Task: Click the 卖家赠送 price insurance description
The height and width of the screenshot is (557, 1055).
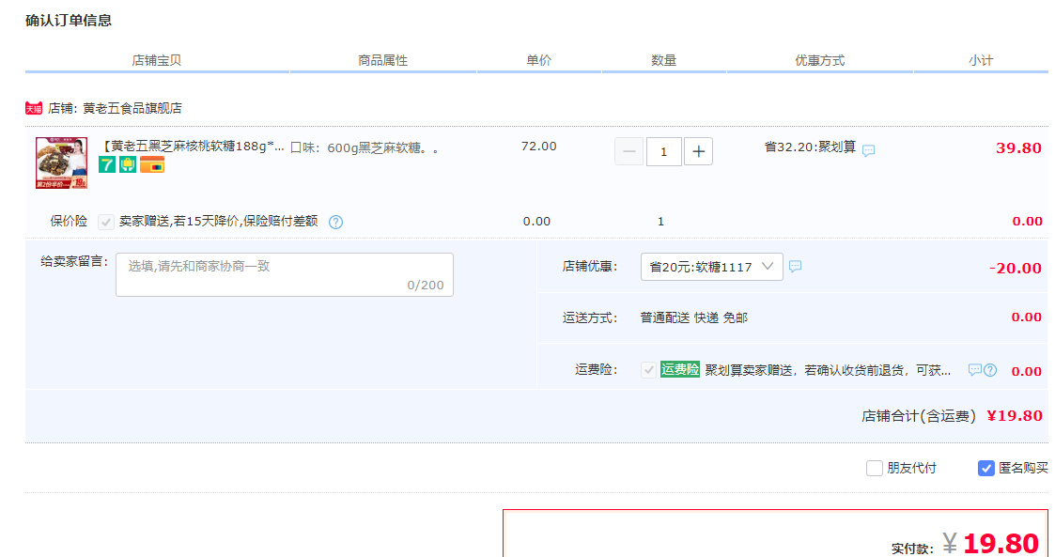Action: (219, 222)
